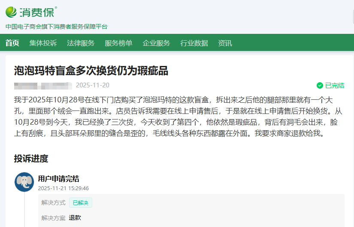Click the 已解决 green badge

tap(81, 203)
